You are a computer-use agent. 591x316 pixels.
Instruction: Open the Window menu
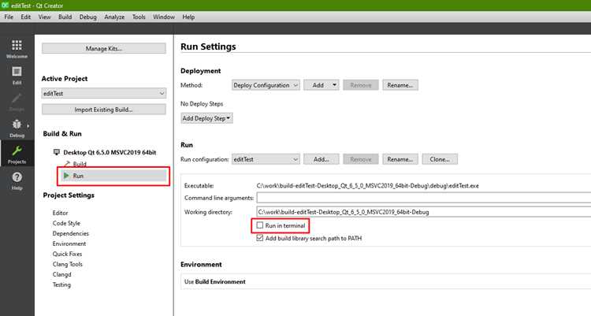[164, 17]
